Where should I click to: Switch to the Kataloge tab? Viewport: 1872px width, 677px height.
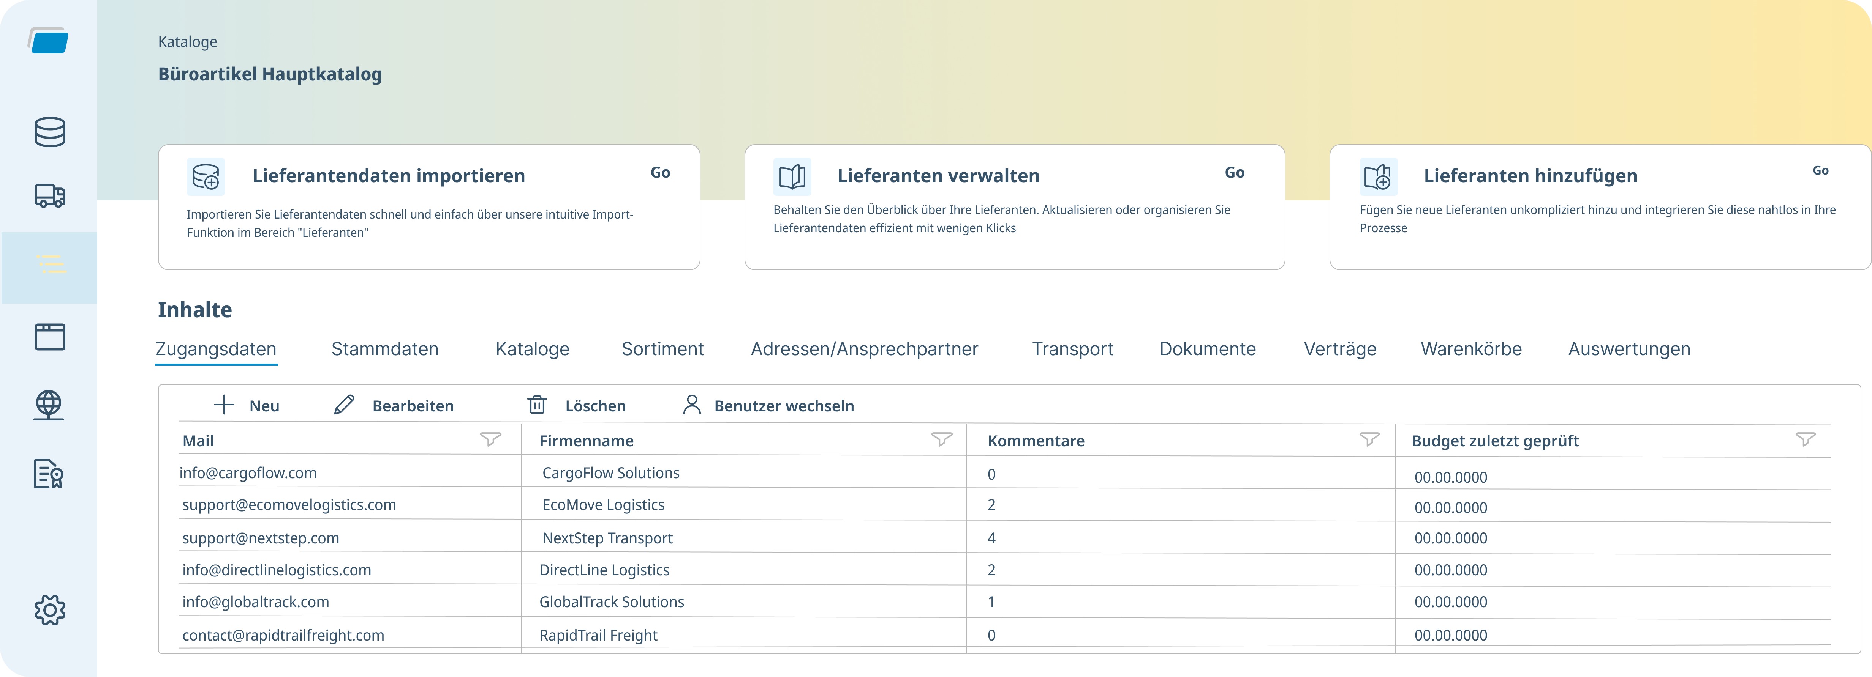point(532,349)
